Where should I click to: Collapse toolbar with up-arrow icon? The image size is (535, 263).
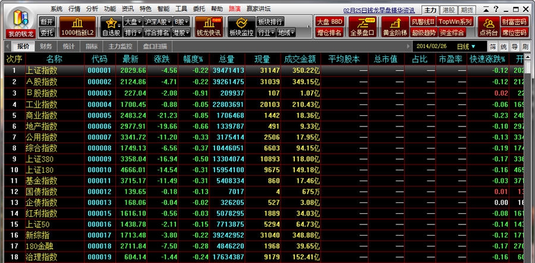[486, 9]
